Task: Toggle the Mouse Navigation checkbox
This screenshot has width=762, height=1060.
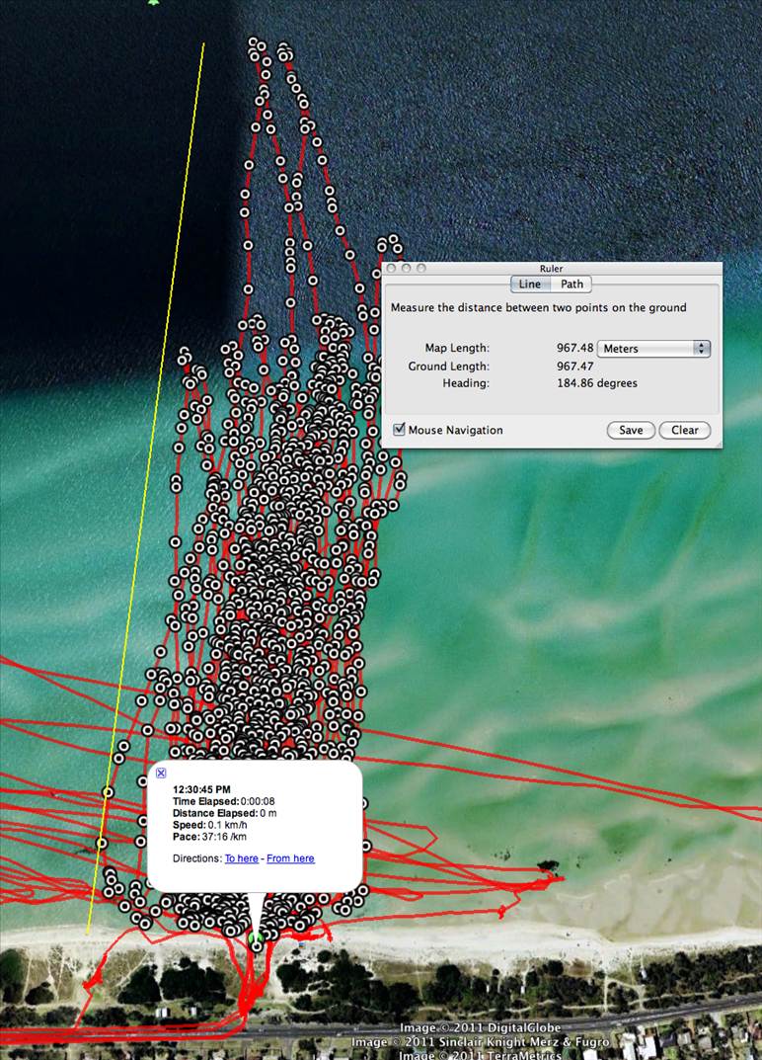Action: [399, 430]
